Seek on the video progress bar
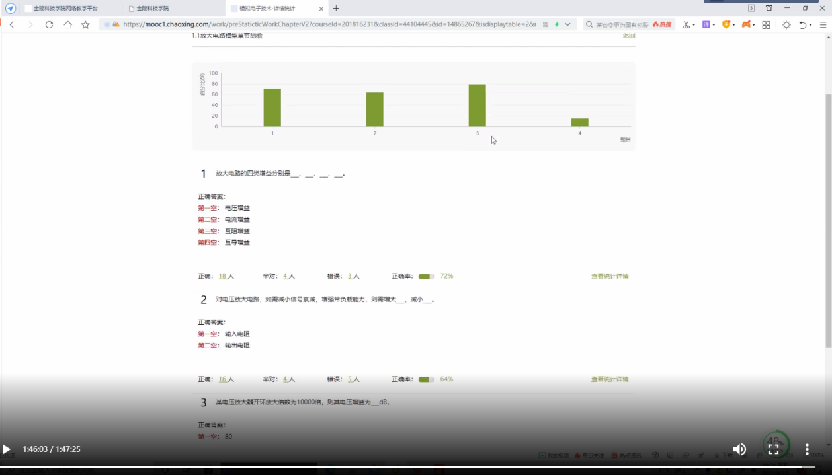The height and width of the screenshot is (475, 832). click(397, 466)
